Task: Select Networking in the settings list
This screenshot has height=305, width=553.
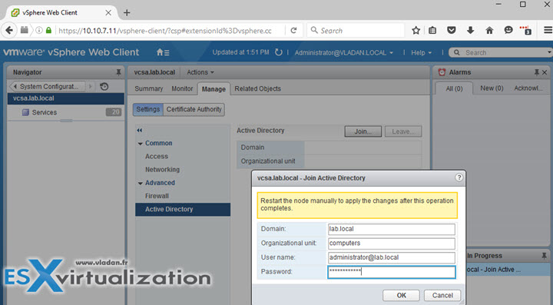Action: click(x=162, y=170)
